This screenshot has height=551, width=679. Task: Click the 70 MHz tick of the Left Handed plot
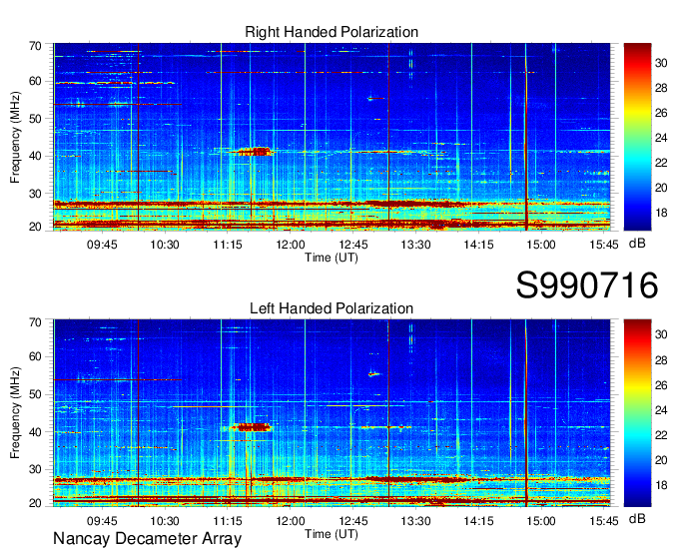point(35,322)
